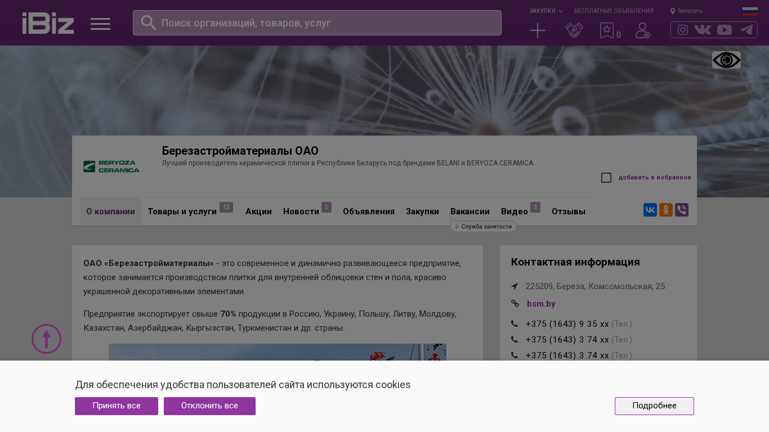Image resolution: width=769 pixels, height=432 pixels.
Task: Open the Telegram channel icon
Action: point(746,30)
